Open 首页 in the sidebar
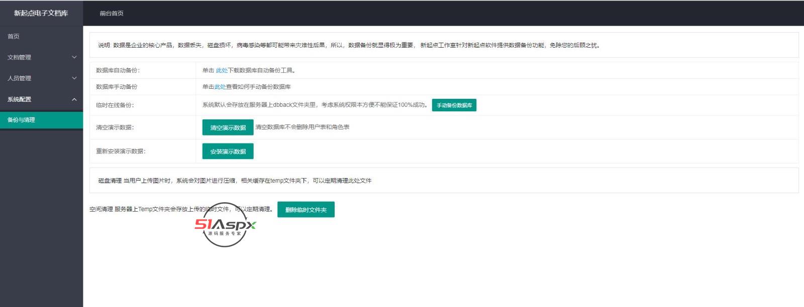Screen dimensions: 804x307 pyautogui.click(x=14, y=36)
